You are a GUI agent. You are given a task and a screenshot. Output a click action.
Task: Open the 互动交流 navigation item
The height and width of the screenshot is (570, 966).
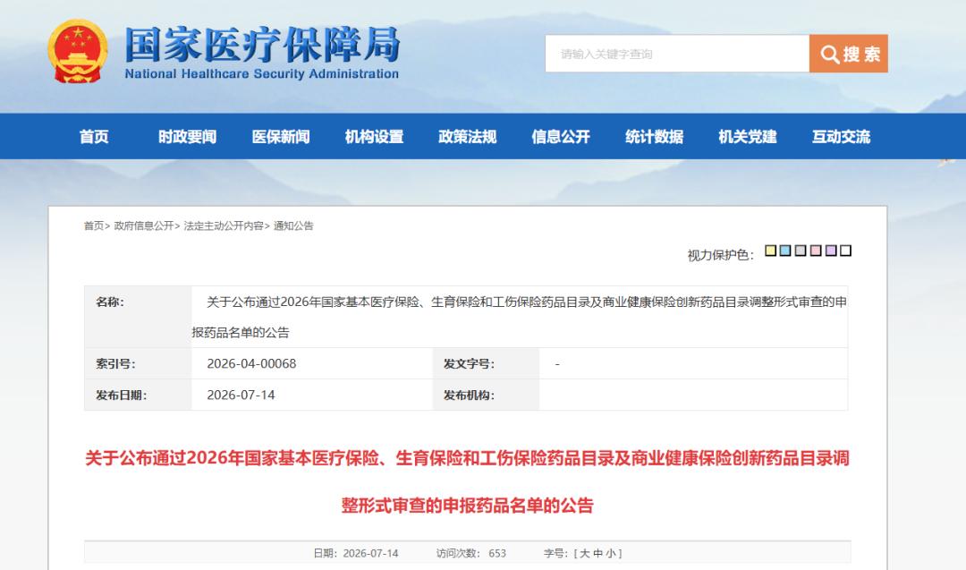click(841, 137)
